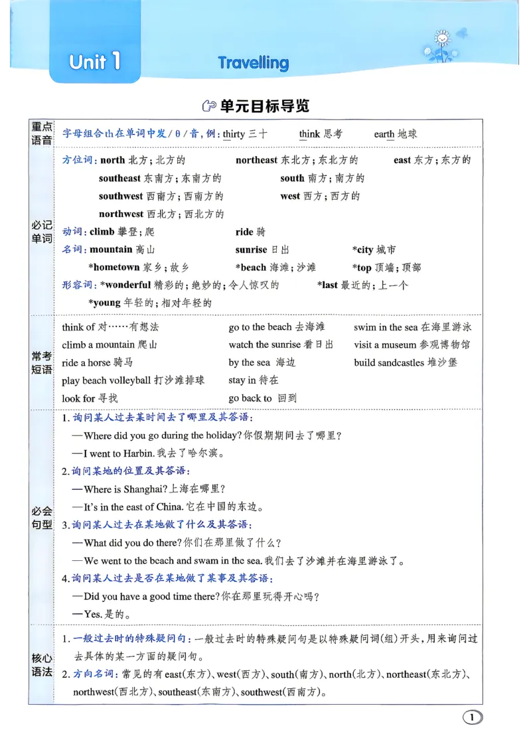The image size is (531, 750).
Task: Click the word north 北方
Action: [143, 160]
